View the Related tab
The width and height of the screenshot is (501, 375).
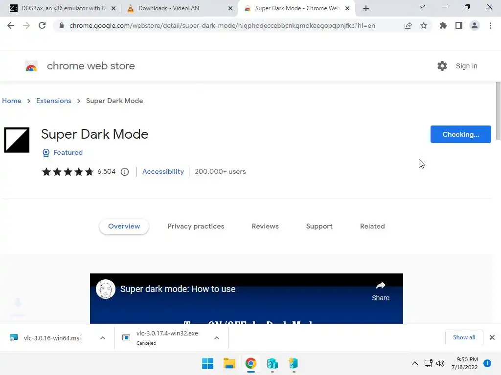(x=372, y=227)
